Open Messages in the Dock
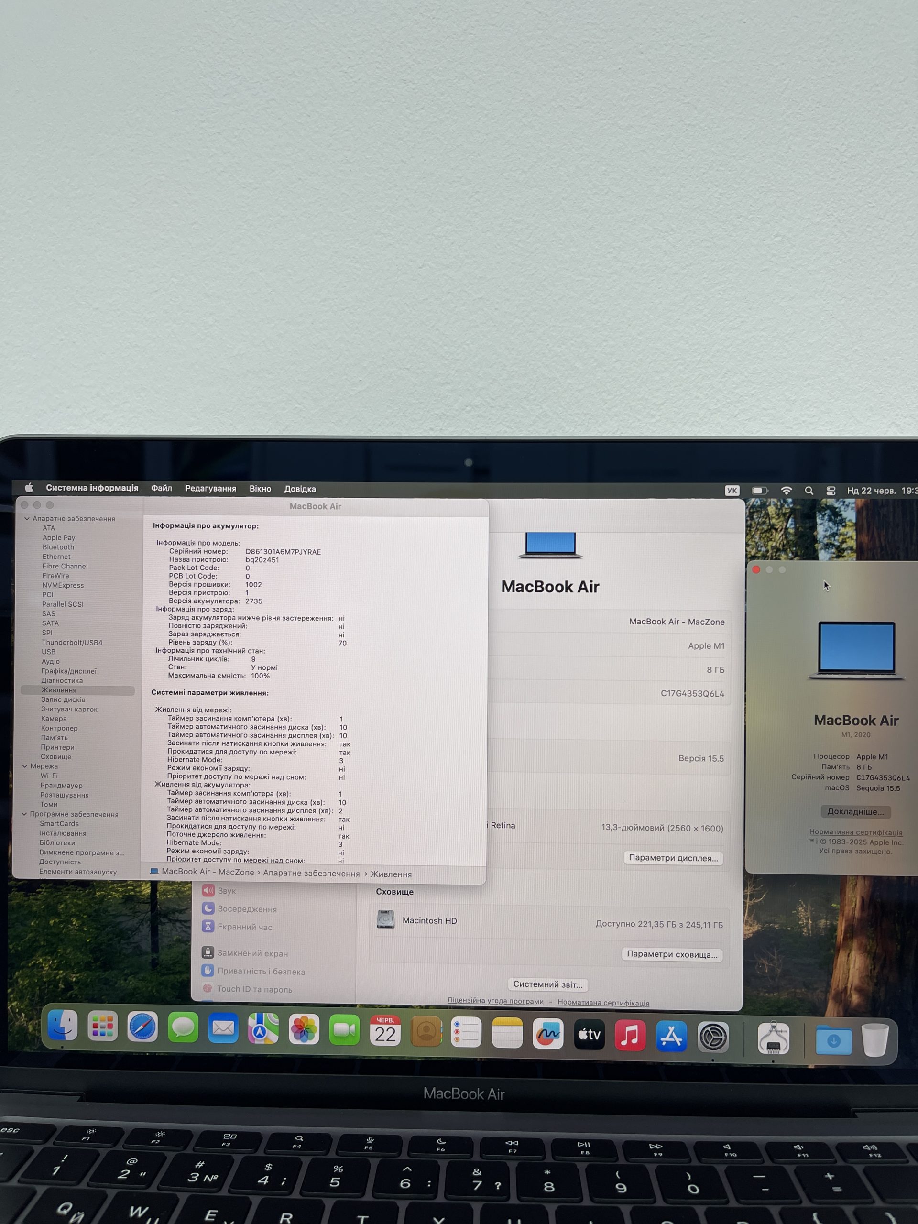Image resolution: width=918 pixels, height=1224 pixels. 183,1028
